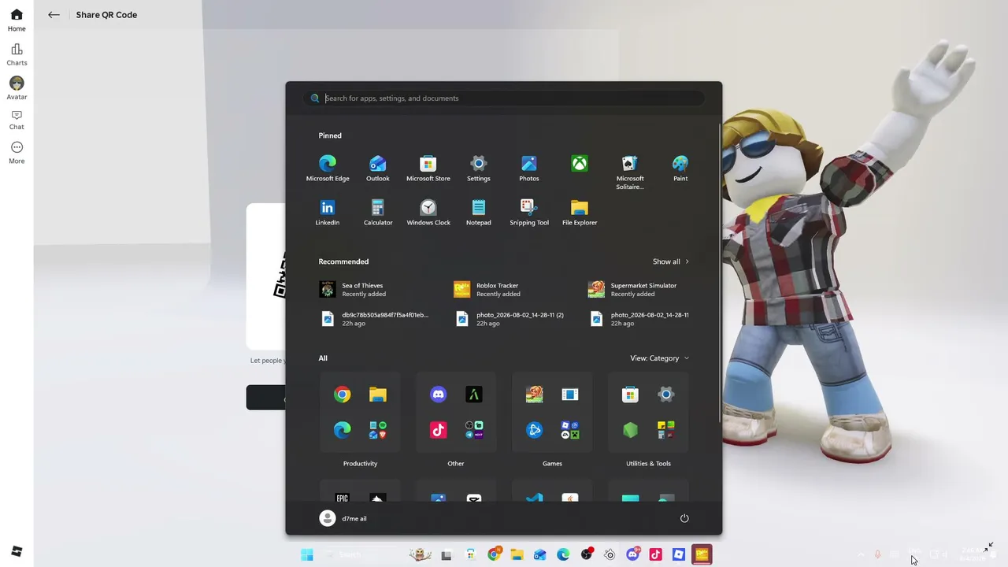The image size is (1008, 567).
Task: Go back from Share QR Code page
Action: tap(54, 15)
